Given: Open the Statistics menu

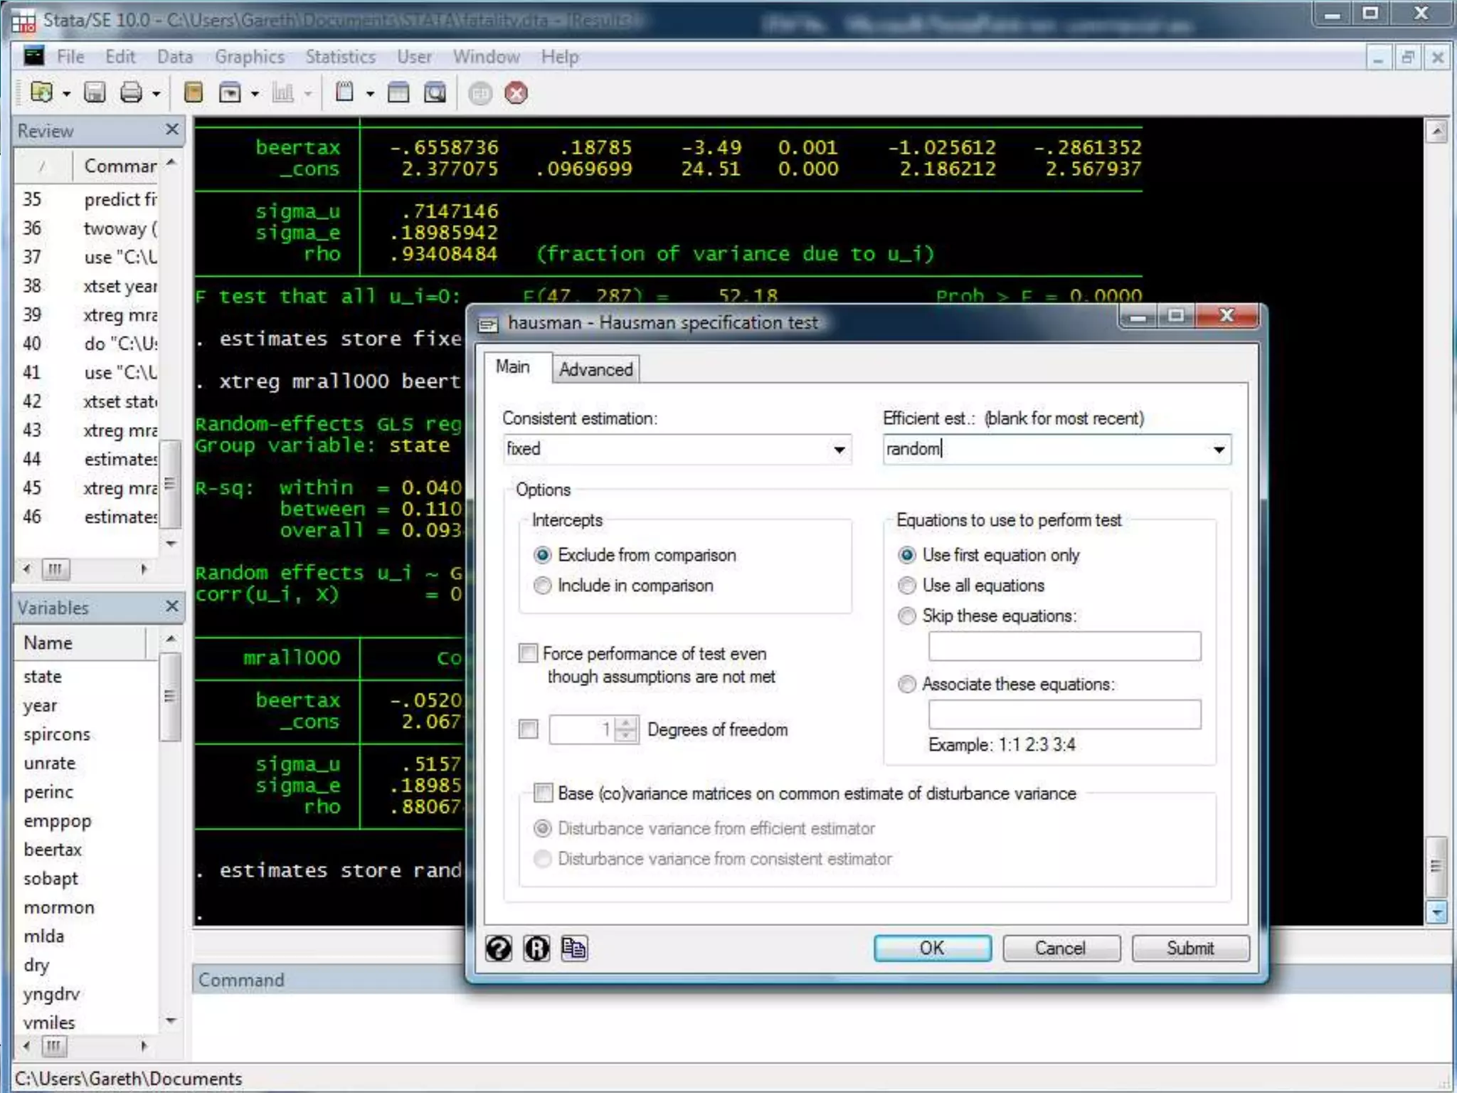Looking at the screenshot, I should pos(340,57).
